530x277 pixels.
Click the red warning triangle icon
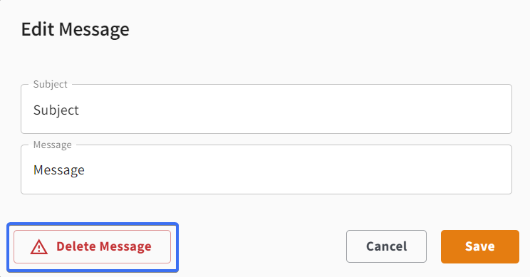pyautogui.click(x=39, y=246)
